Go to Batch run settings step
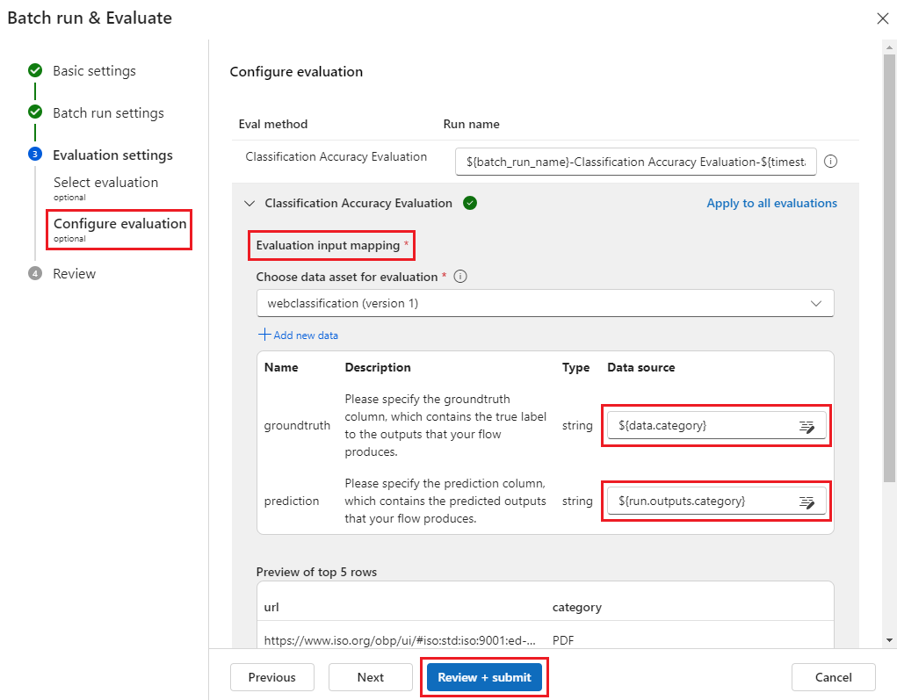This screenshot has width=897, height=700. 108,113
